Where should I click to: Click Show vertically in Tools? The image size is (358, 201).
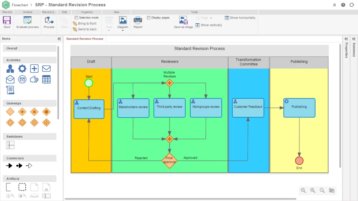point(209,25)
